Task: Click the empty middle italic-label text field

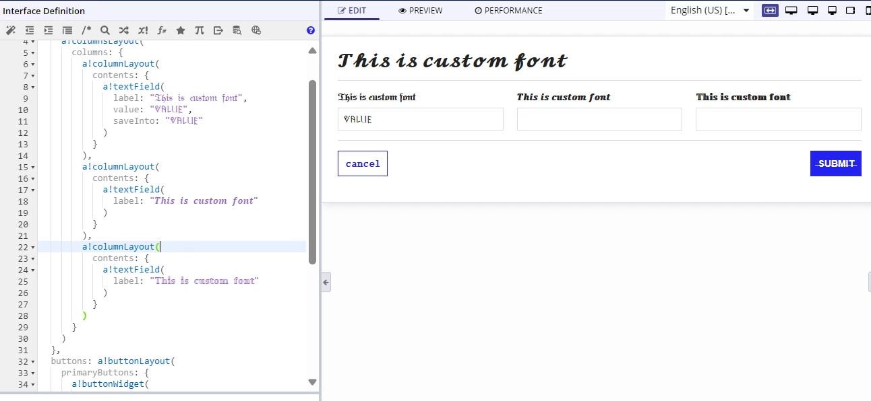Action: click(x=599, y=119)
